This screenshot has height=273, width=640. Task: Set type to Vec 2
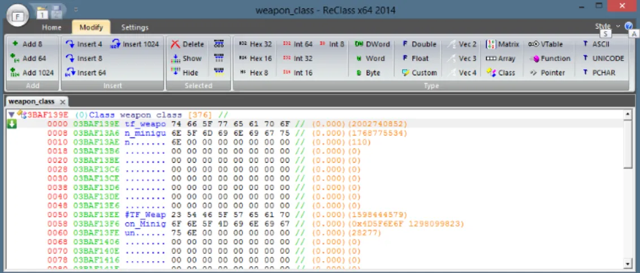coord(462,44)
